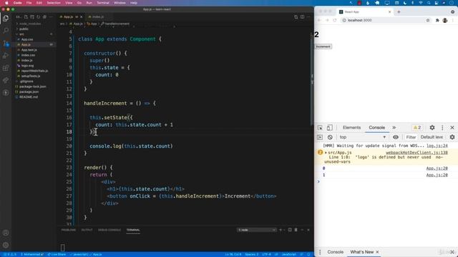Toggle DevTools device toolbar
This screenshot has height=257, width=458.
[x=329, y=128]
